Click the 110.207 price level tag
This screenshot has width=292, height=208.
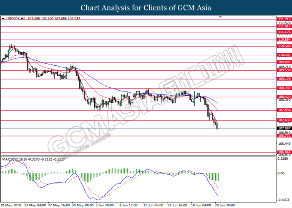284,55
